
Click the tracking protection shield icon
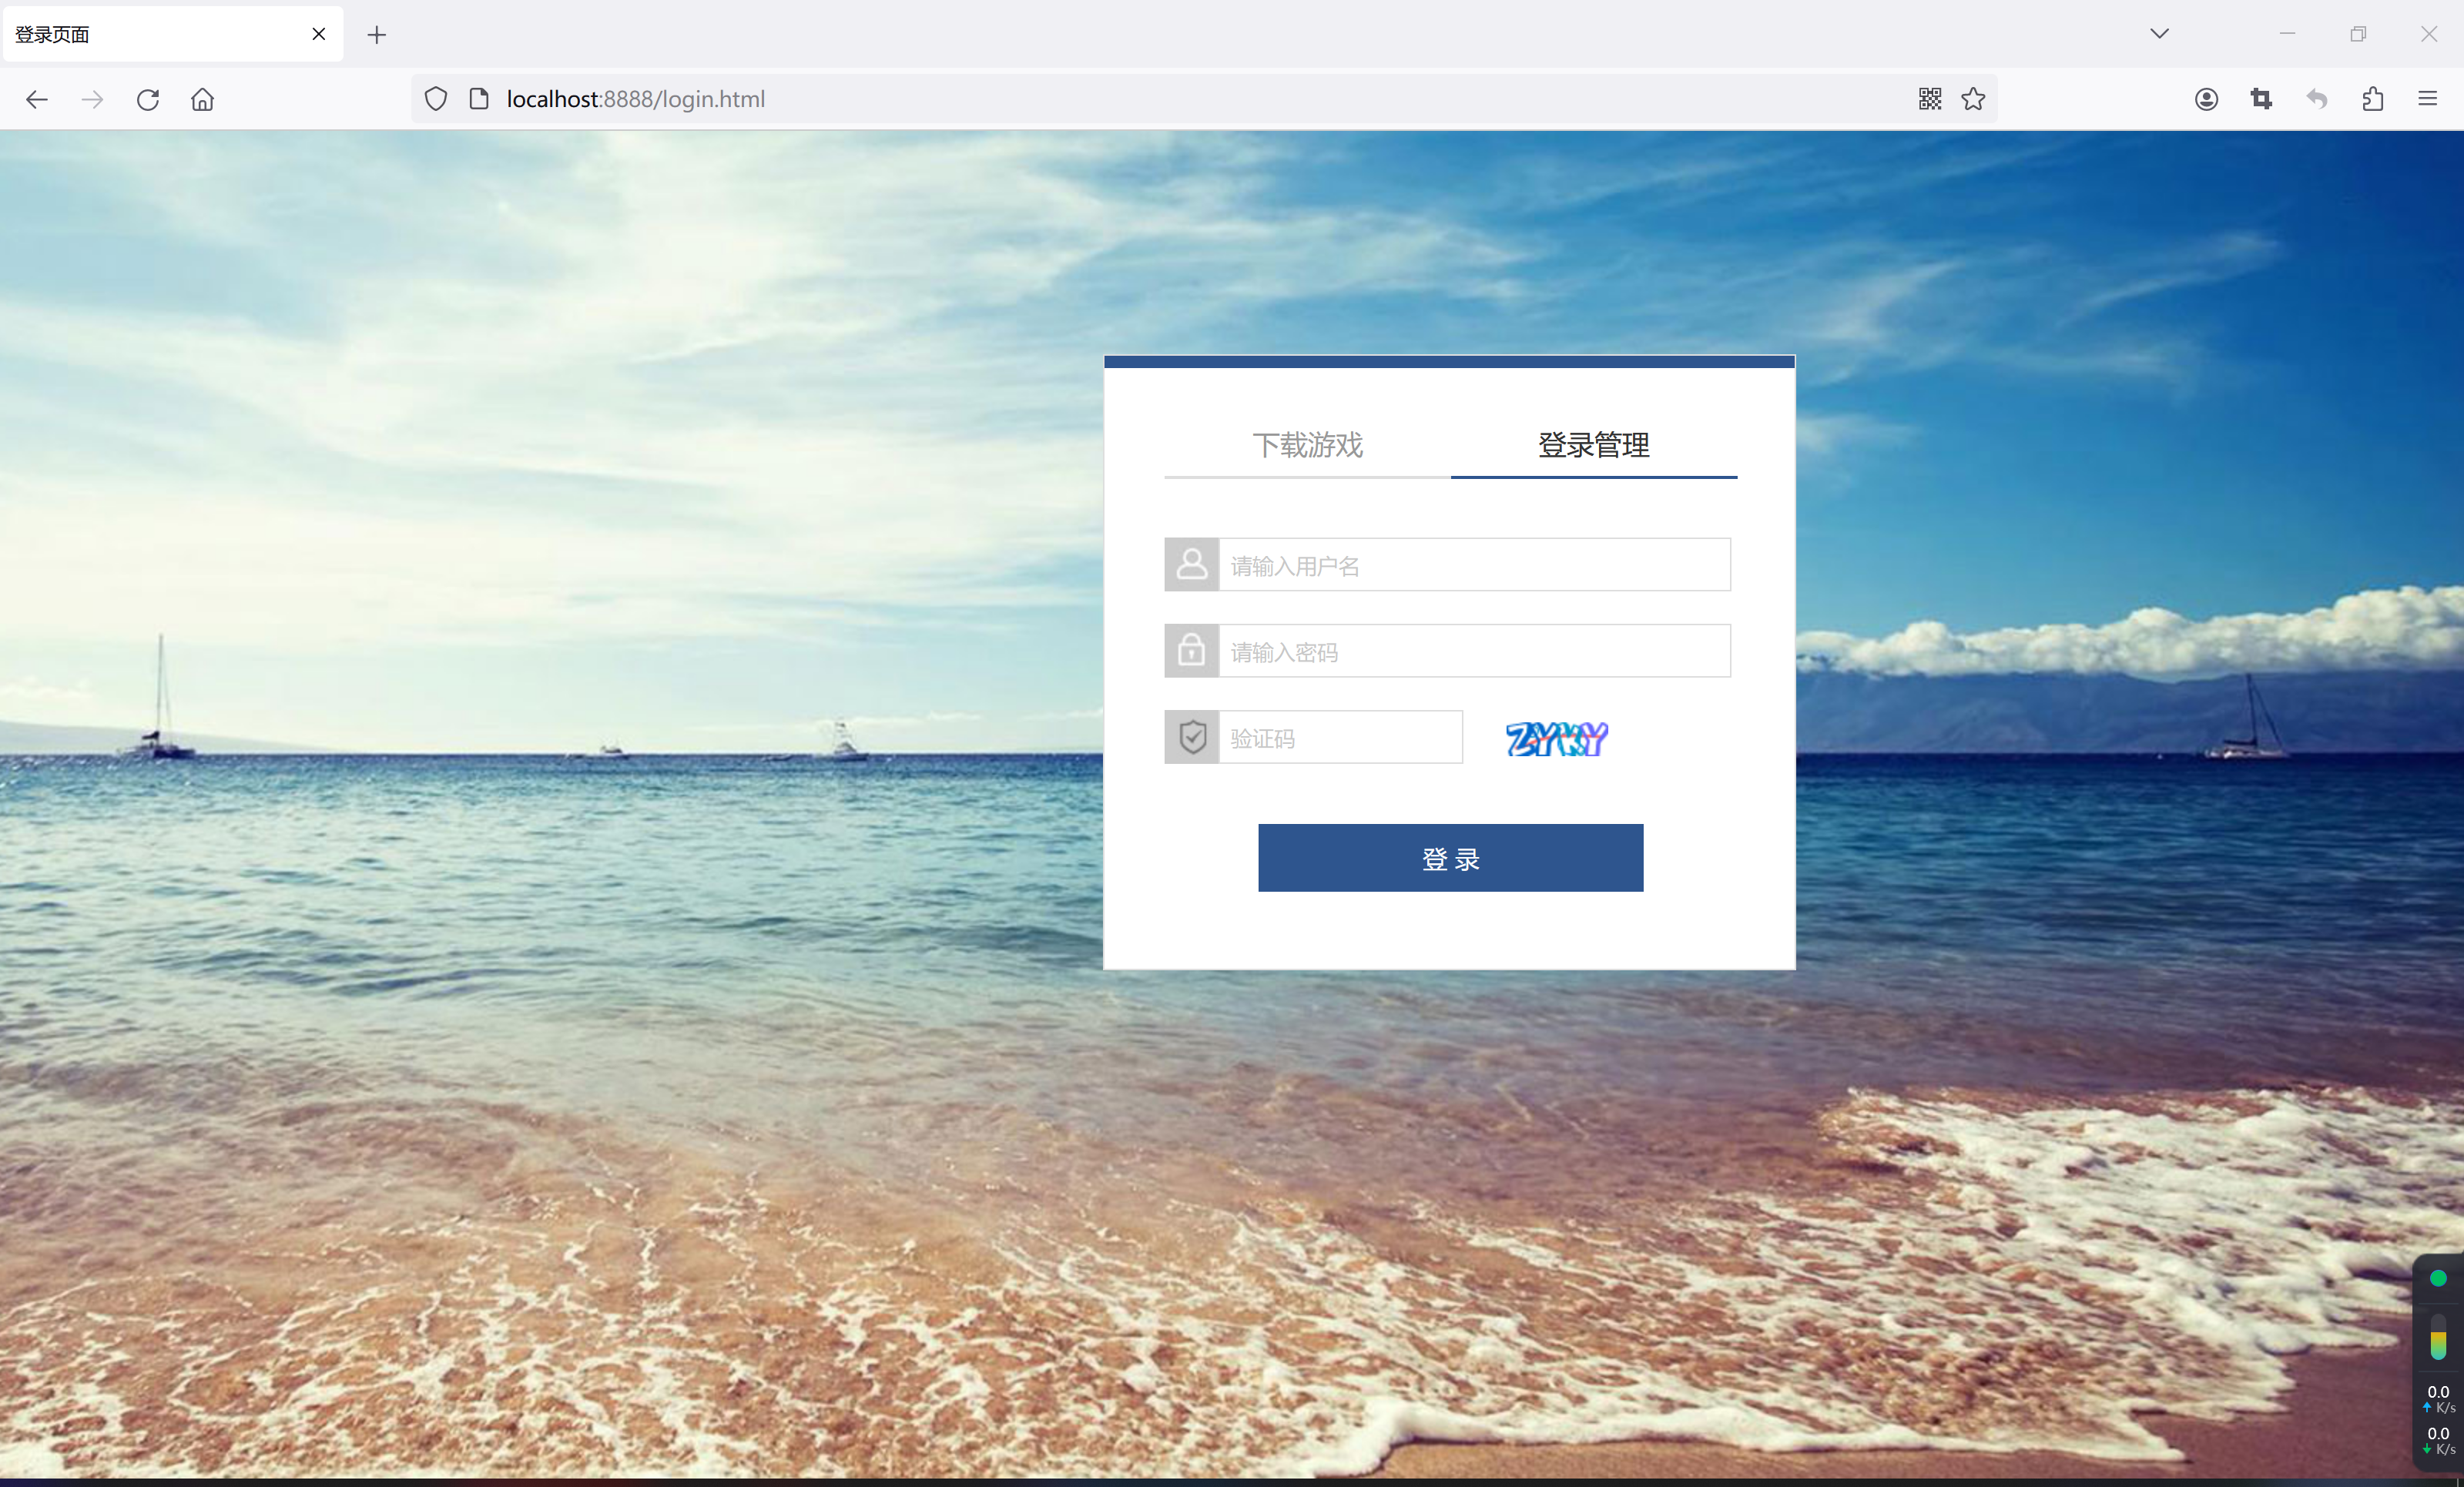436,99
